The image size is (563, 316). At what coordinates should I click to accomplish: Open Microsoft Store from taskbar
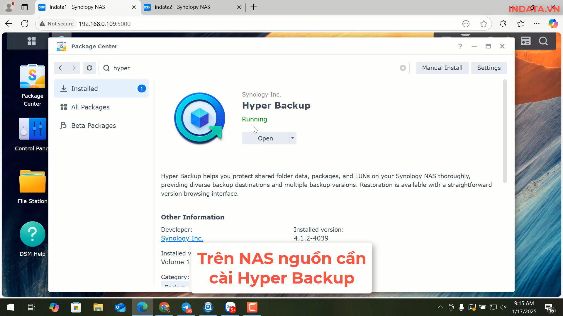click(x=76, y=307)
